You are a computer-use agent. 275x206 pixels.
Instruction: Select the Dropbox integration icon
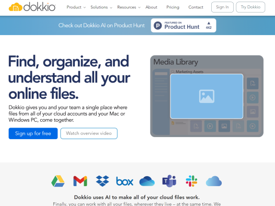(x=102, y=181)
